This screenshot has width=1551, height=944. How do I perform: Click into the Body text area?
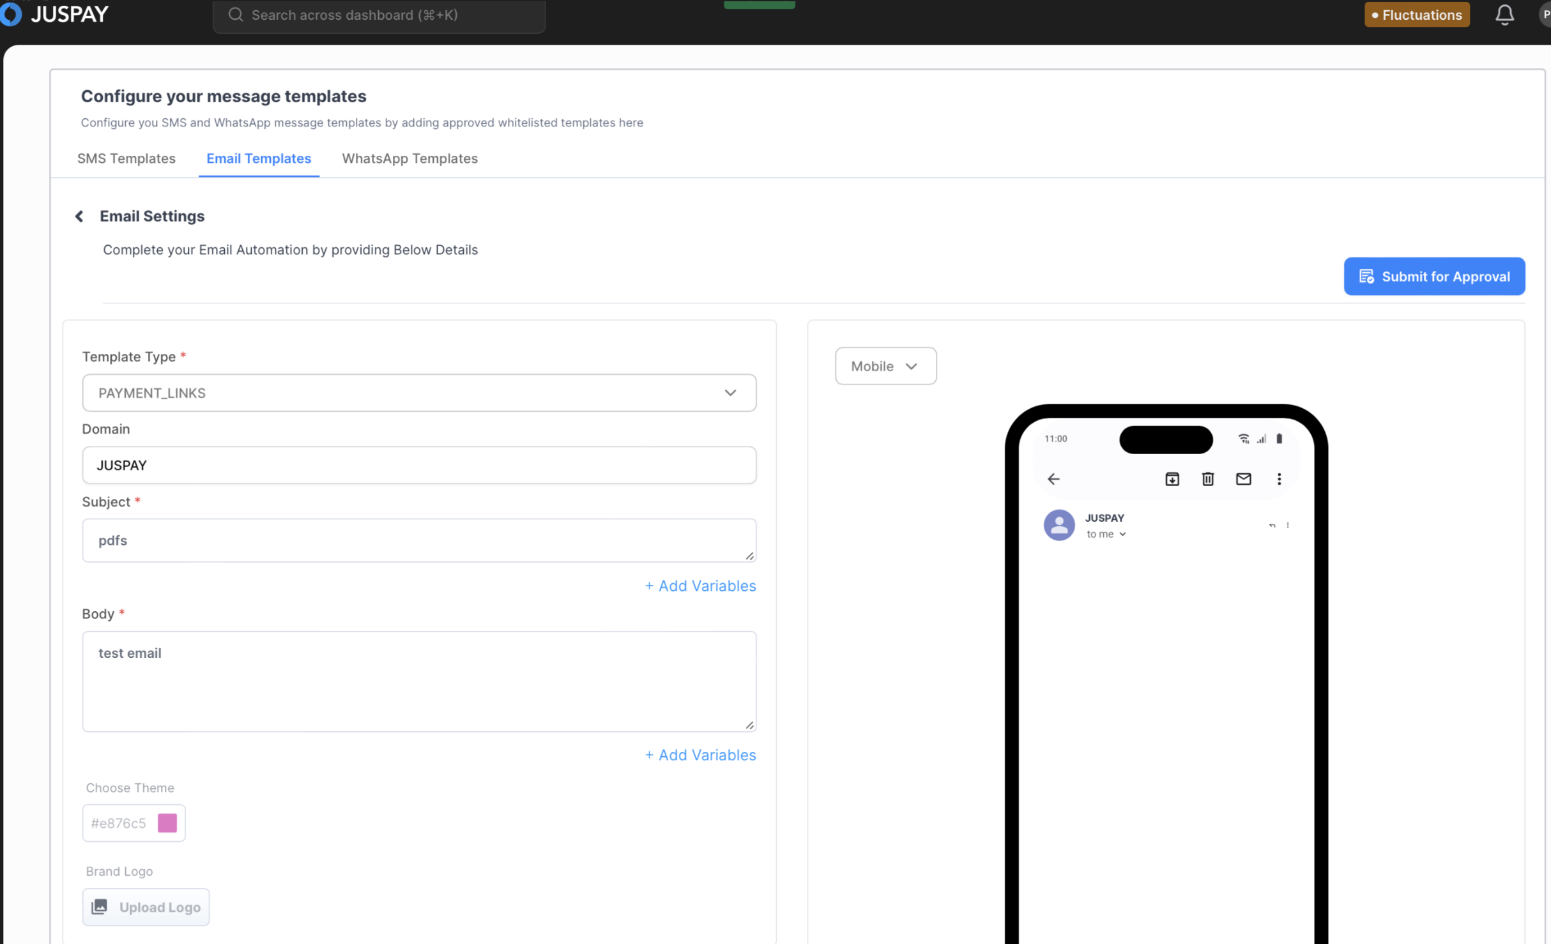[x=419, y=681]
